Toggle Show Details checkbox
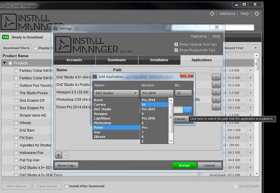 236,186
